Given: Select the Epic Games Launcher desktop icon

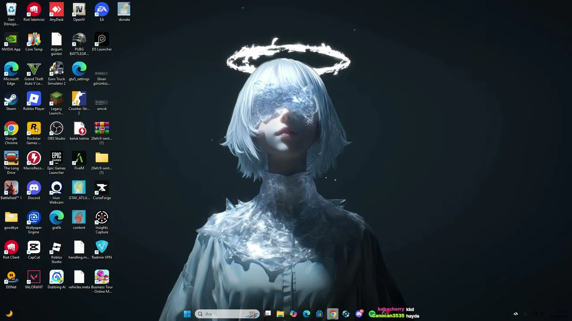Looking at the screenshot, I should [57, 158].
